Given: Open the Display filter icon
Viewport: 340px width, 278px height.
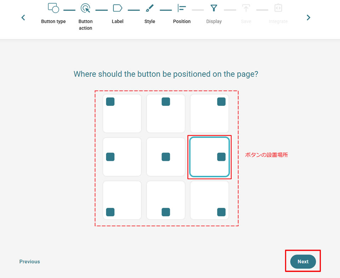Looking at the screenshot, I should [214, 8].
